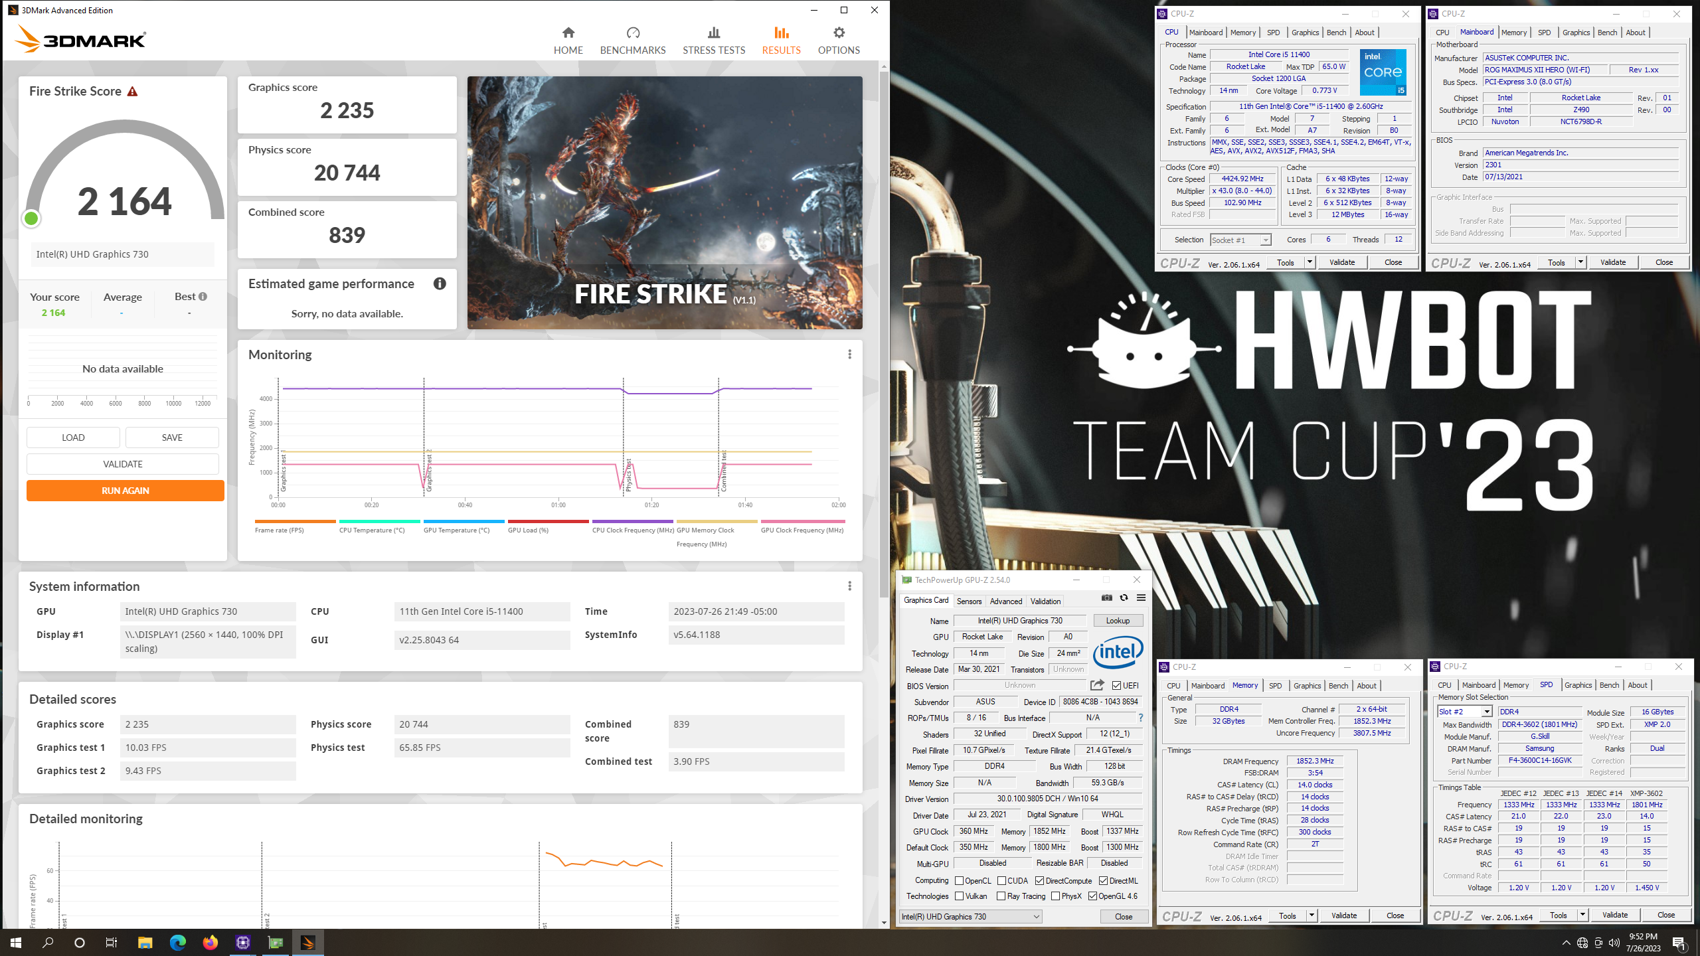Expand Tools arrow in CPU-Z CPU window
This screenshot has width=1700, height=956.
pos(1310,262)
